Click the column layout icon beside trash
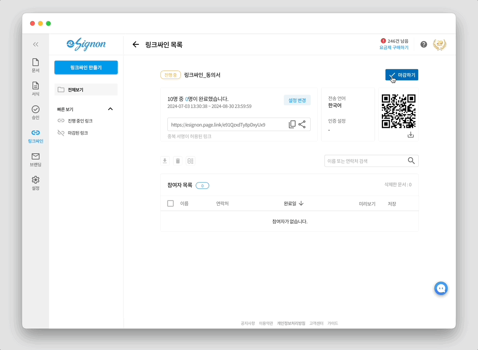This screenshot has width=478, height=350. coord(190,161)
